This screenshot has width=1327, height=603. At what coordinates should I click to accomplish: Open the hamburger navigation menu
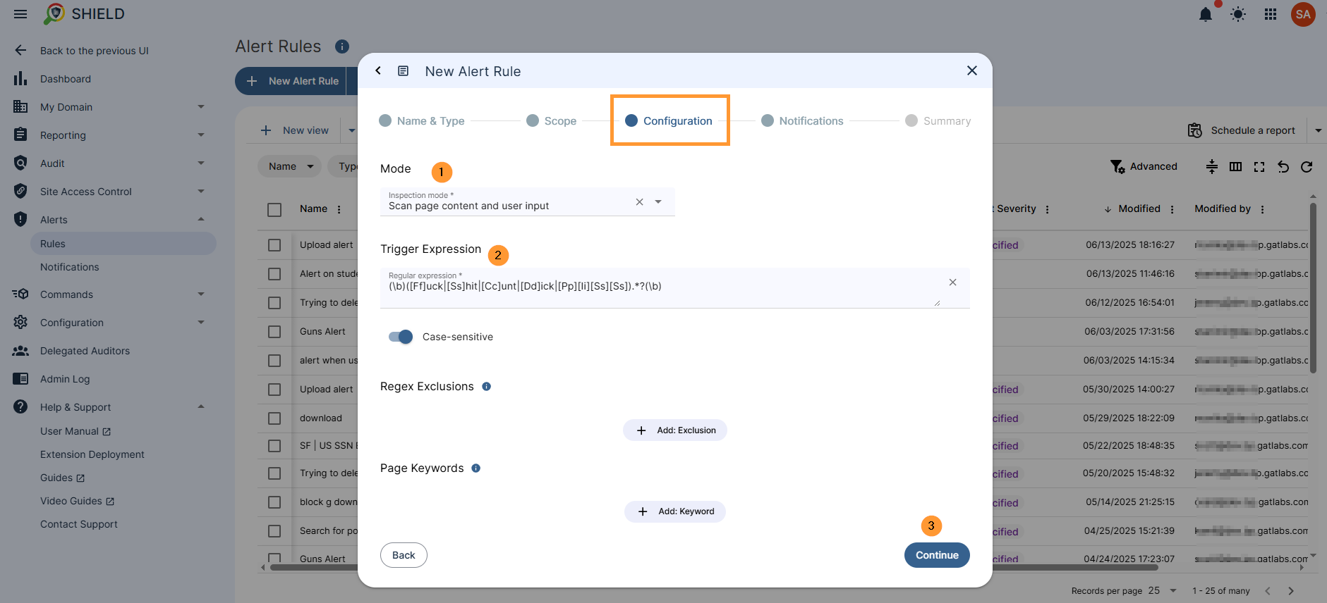(x=20, y=14)
